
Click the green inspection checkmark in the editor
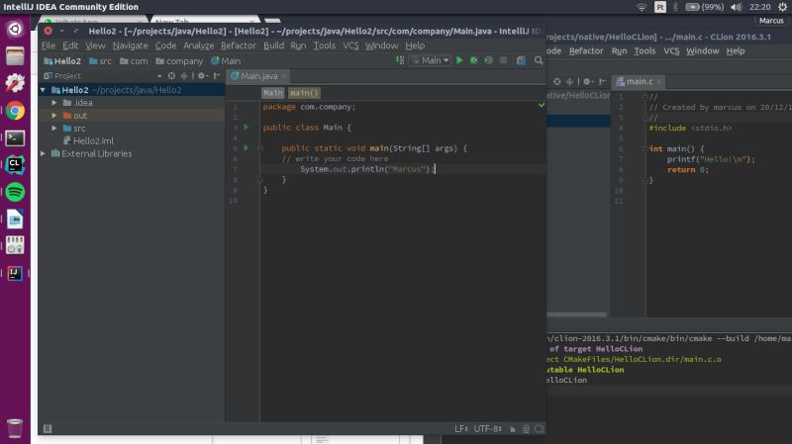[542, 105]
